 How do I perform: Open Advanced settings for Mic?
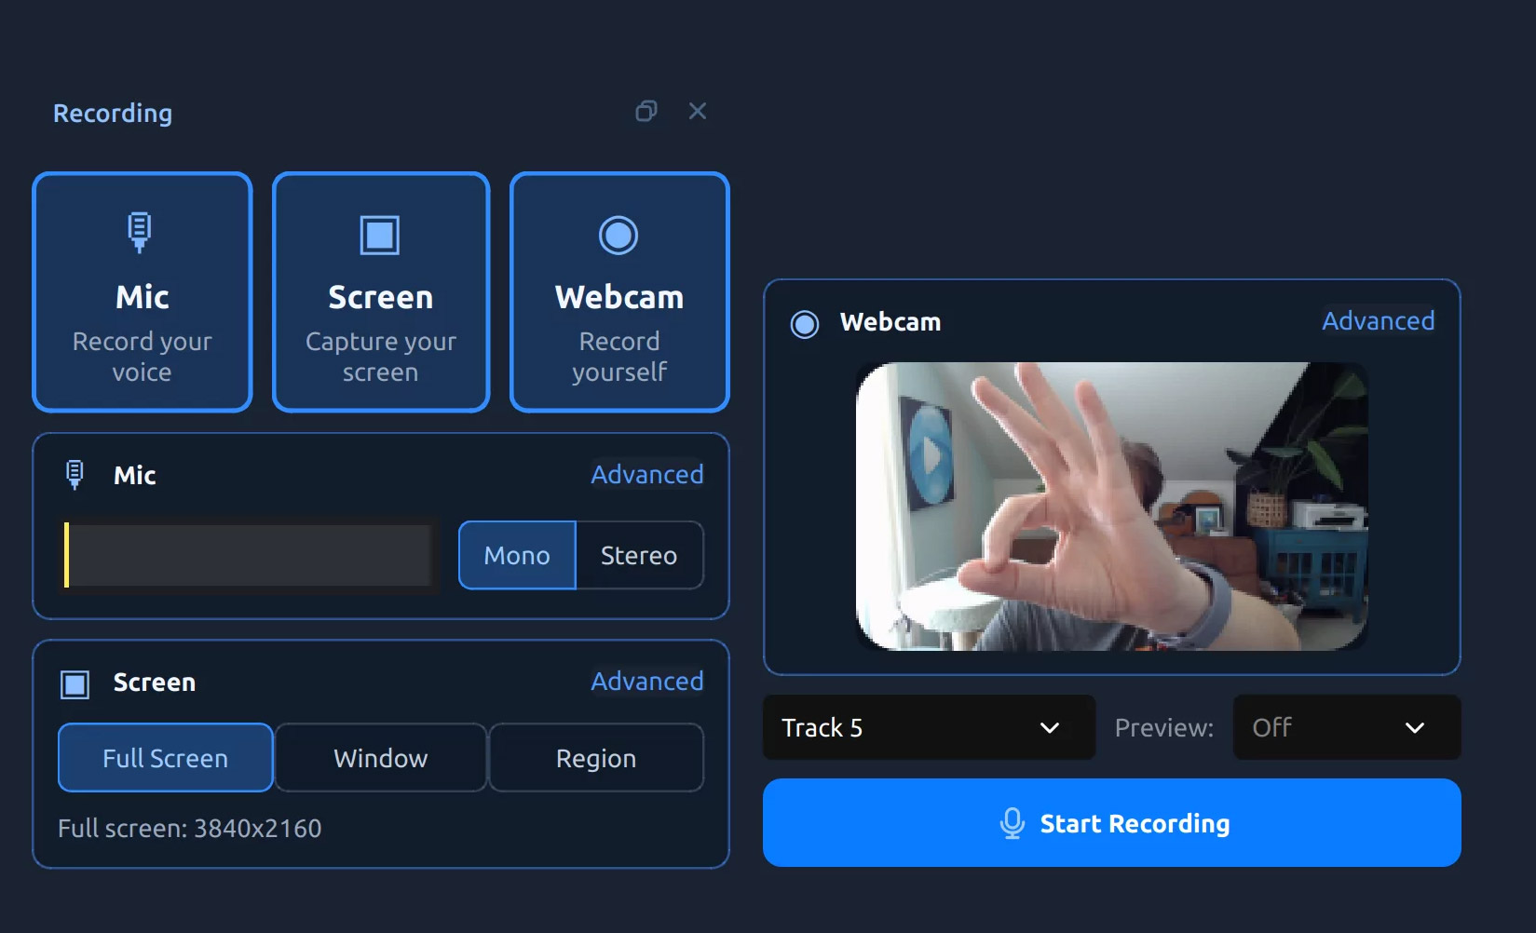[647, 475]
